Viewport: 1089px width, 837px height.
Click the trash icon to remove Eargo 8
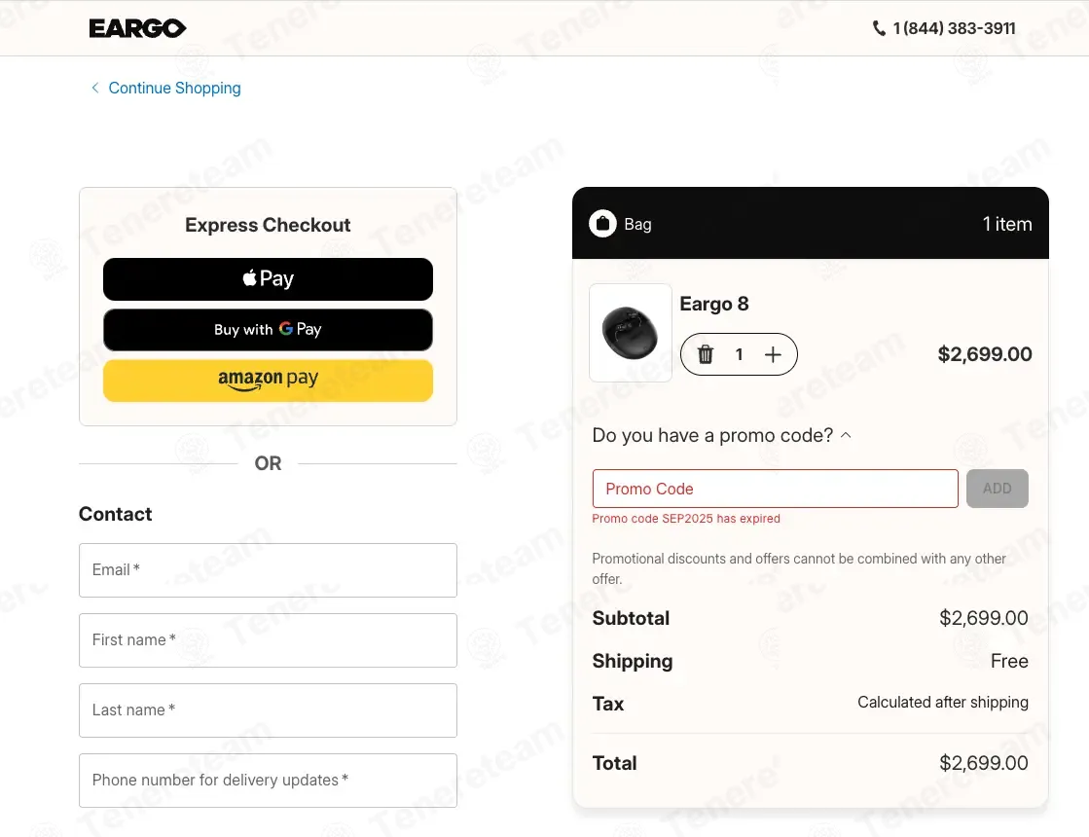(705, 354)
